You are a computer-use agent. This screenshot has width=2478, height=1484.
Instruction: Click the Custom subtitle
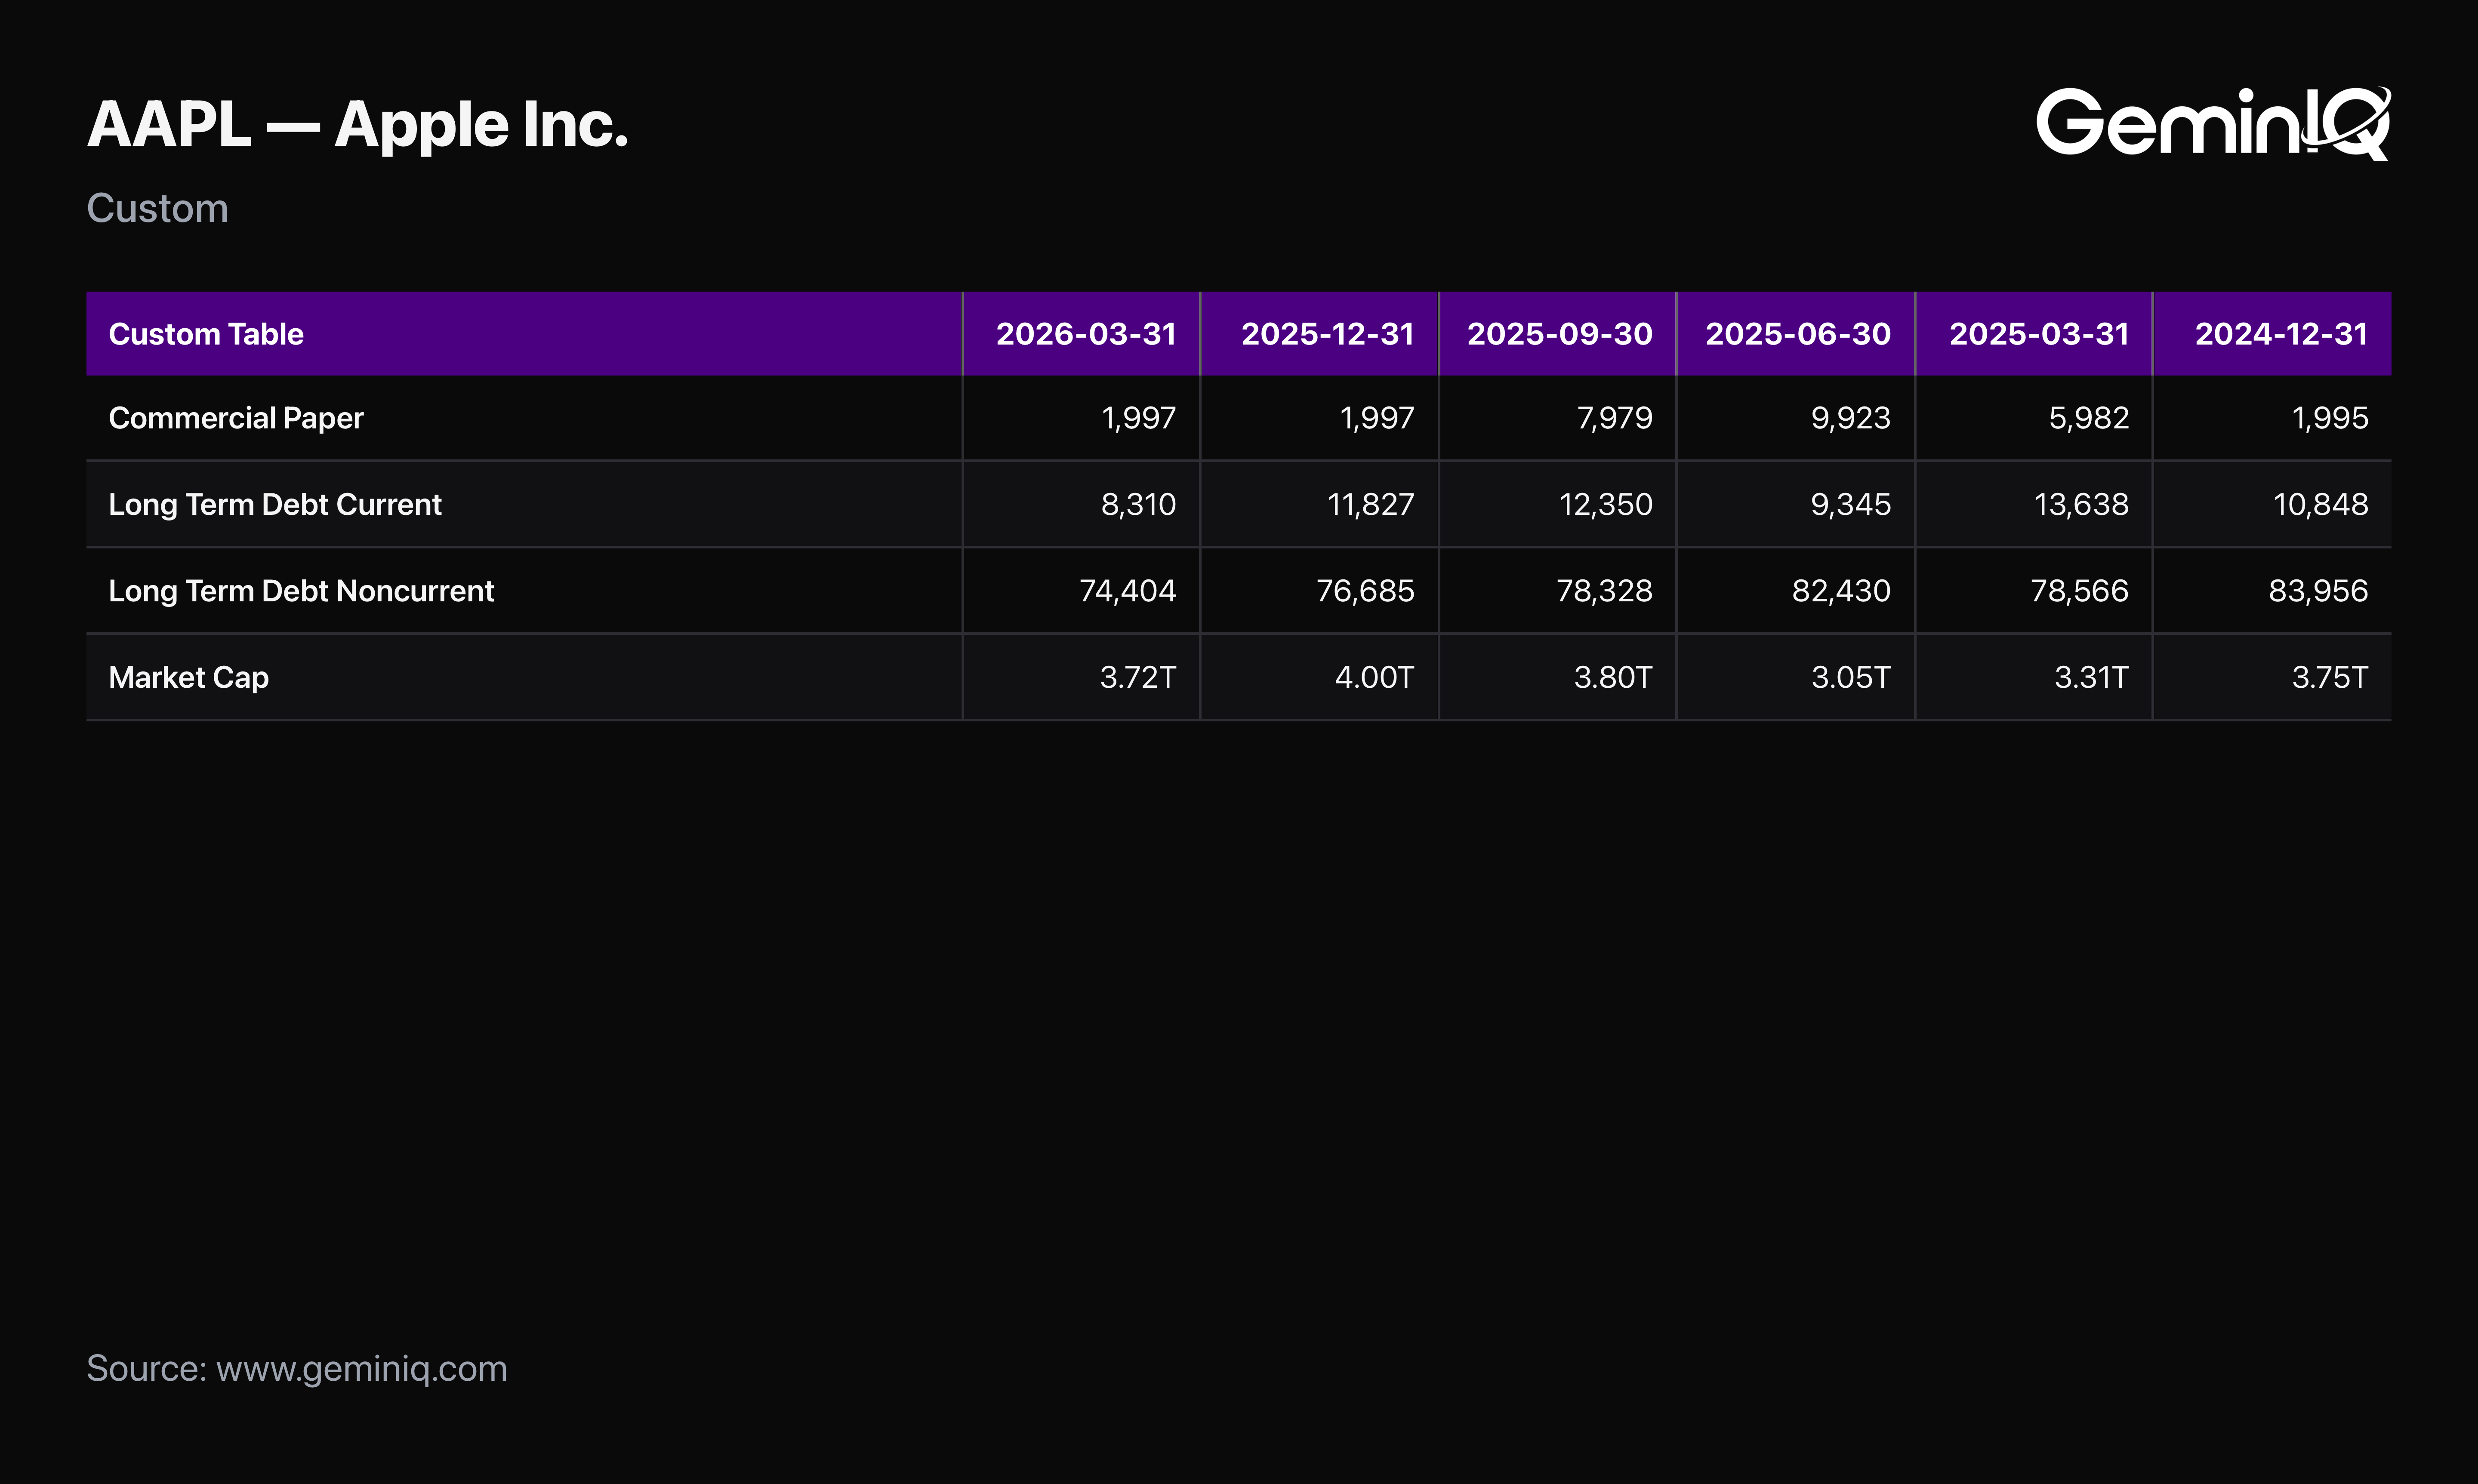pyautogui.click(x=157, y=208)
